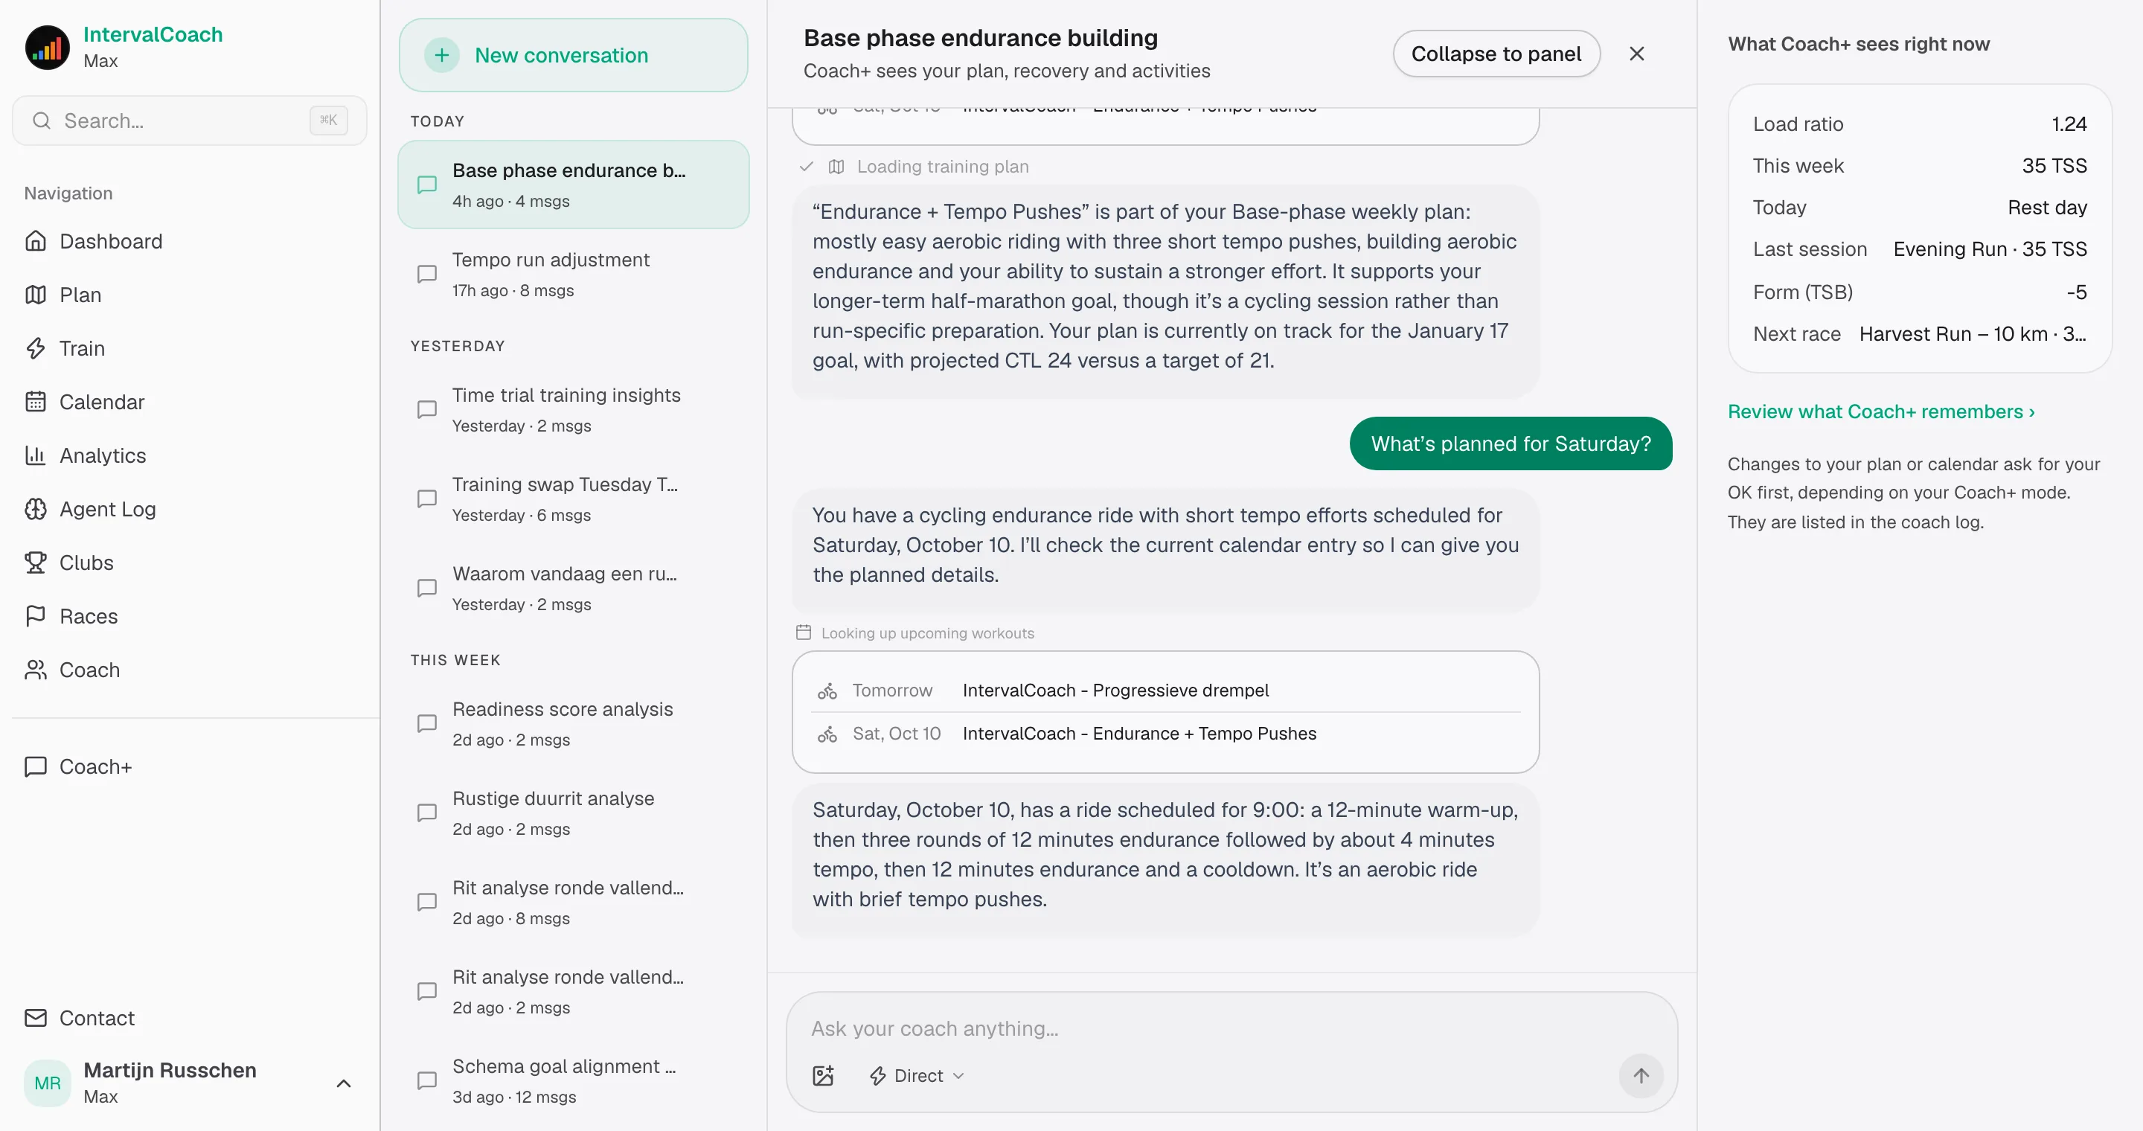Start a New conversation

573,55
